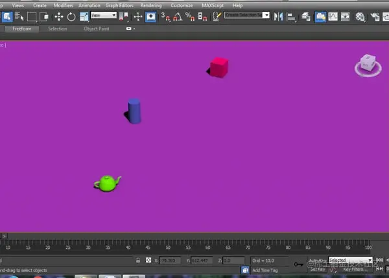
Task: Open the Help menu
Action: (238, 5)
